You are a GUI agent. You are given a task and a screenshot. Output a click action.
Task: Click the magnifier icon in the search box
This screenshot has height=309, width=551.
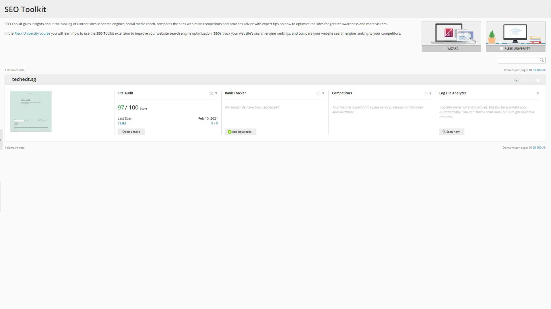point(542,60)
